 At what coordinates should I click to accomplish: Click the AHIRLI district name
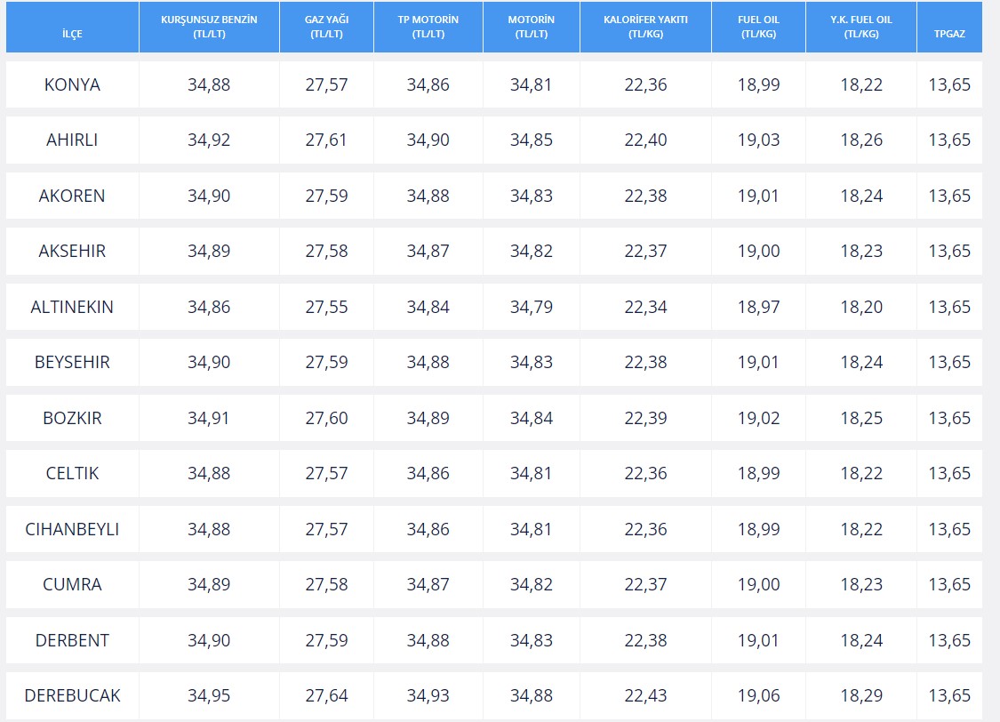(x=72, y=140)
